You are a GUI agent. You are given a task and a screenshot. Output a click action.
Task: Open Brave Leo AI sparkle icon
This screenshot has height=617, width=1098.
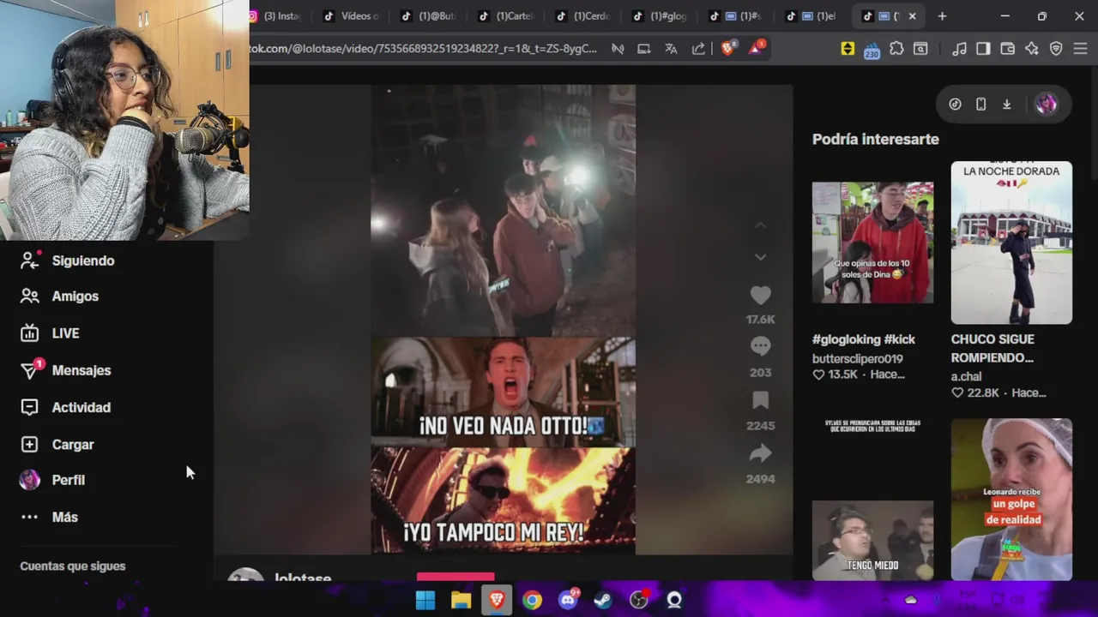[1032, 49]
